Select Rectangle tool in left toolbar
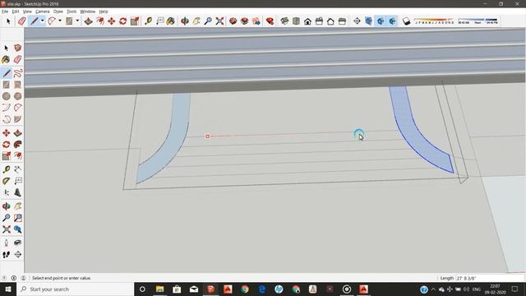 [x=6, y=85]
